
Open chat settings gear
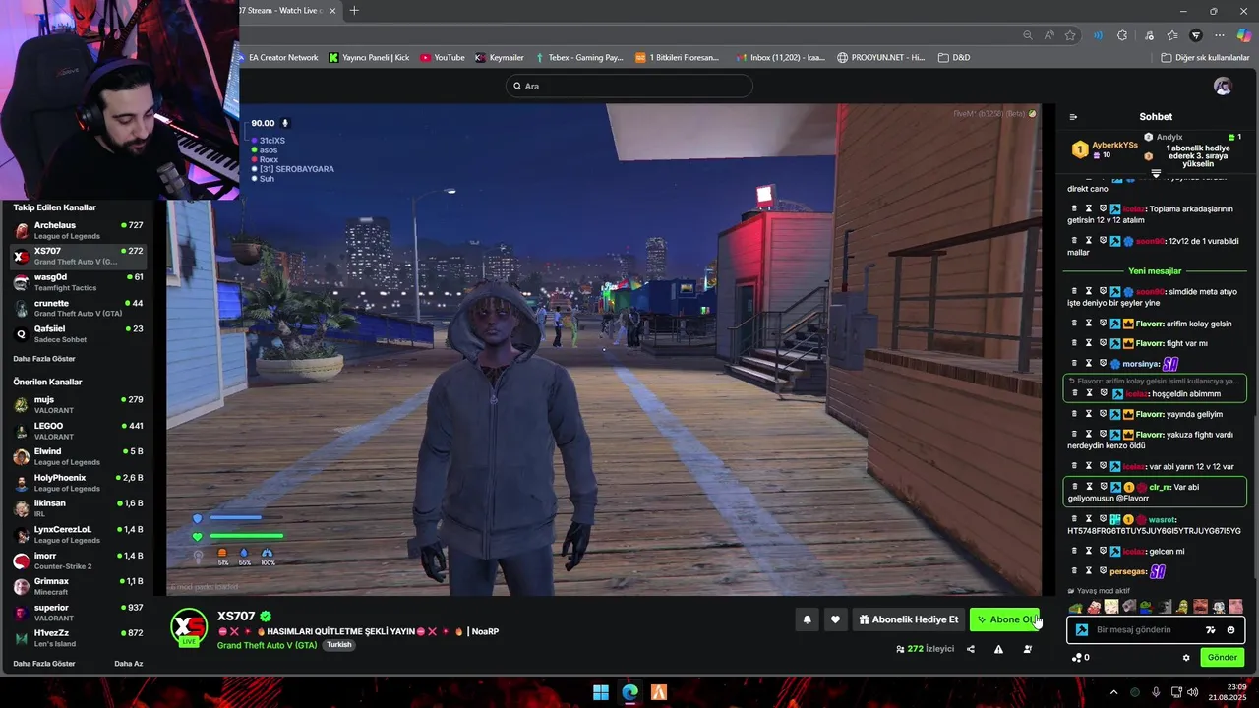click(x=1186, y=658)
